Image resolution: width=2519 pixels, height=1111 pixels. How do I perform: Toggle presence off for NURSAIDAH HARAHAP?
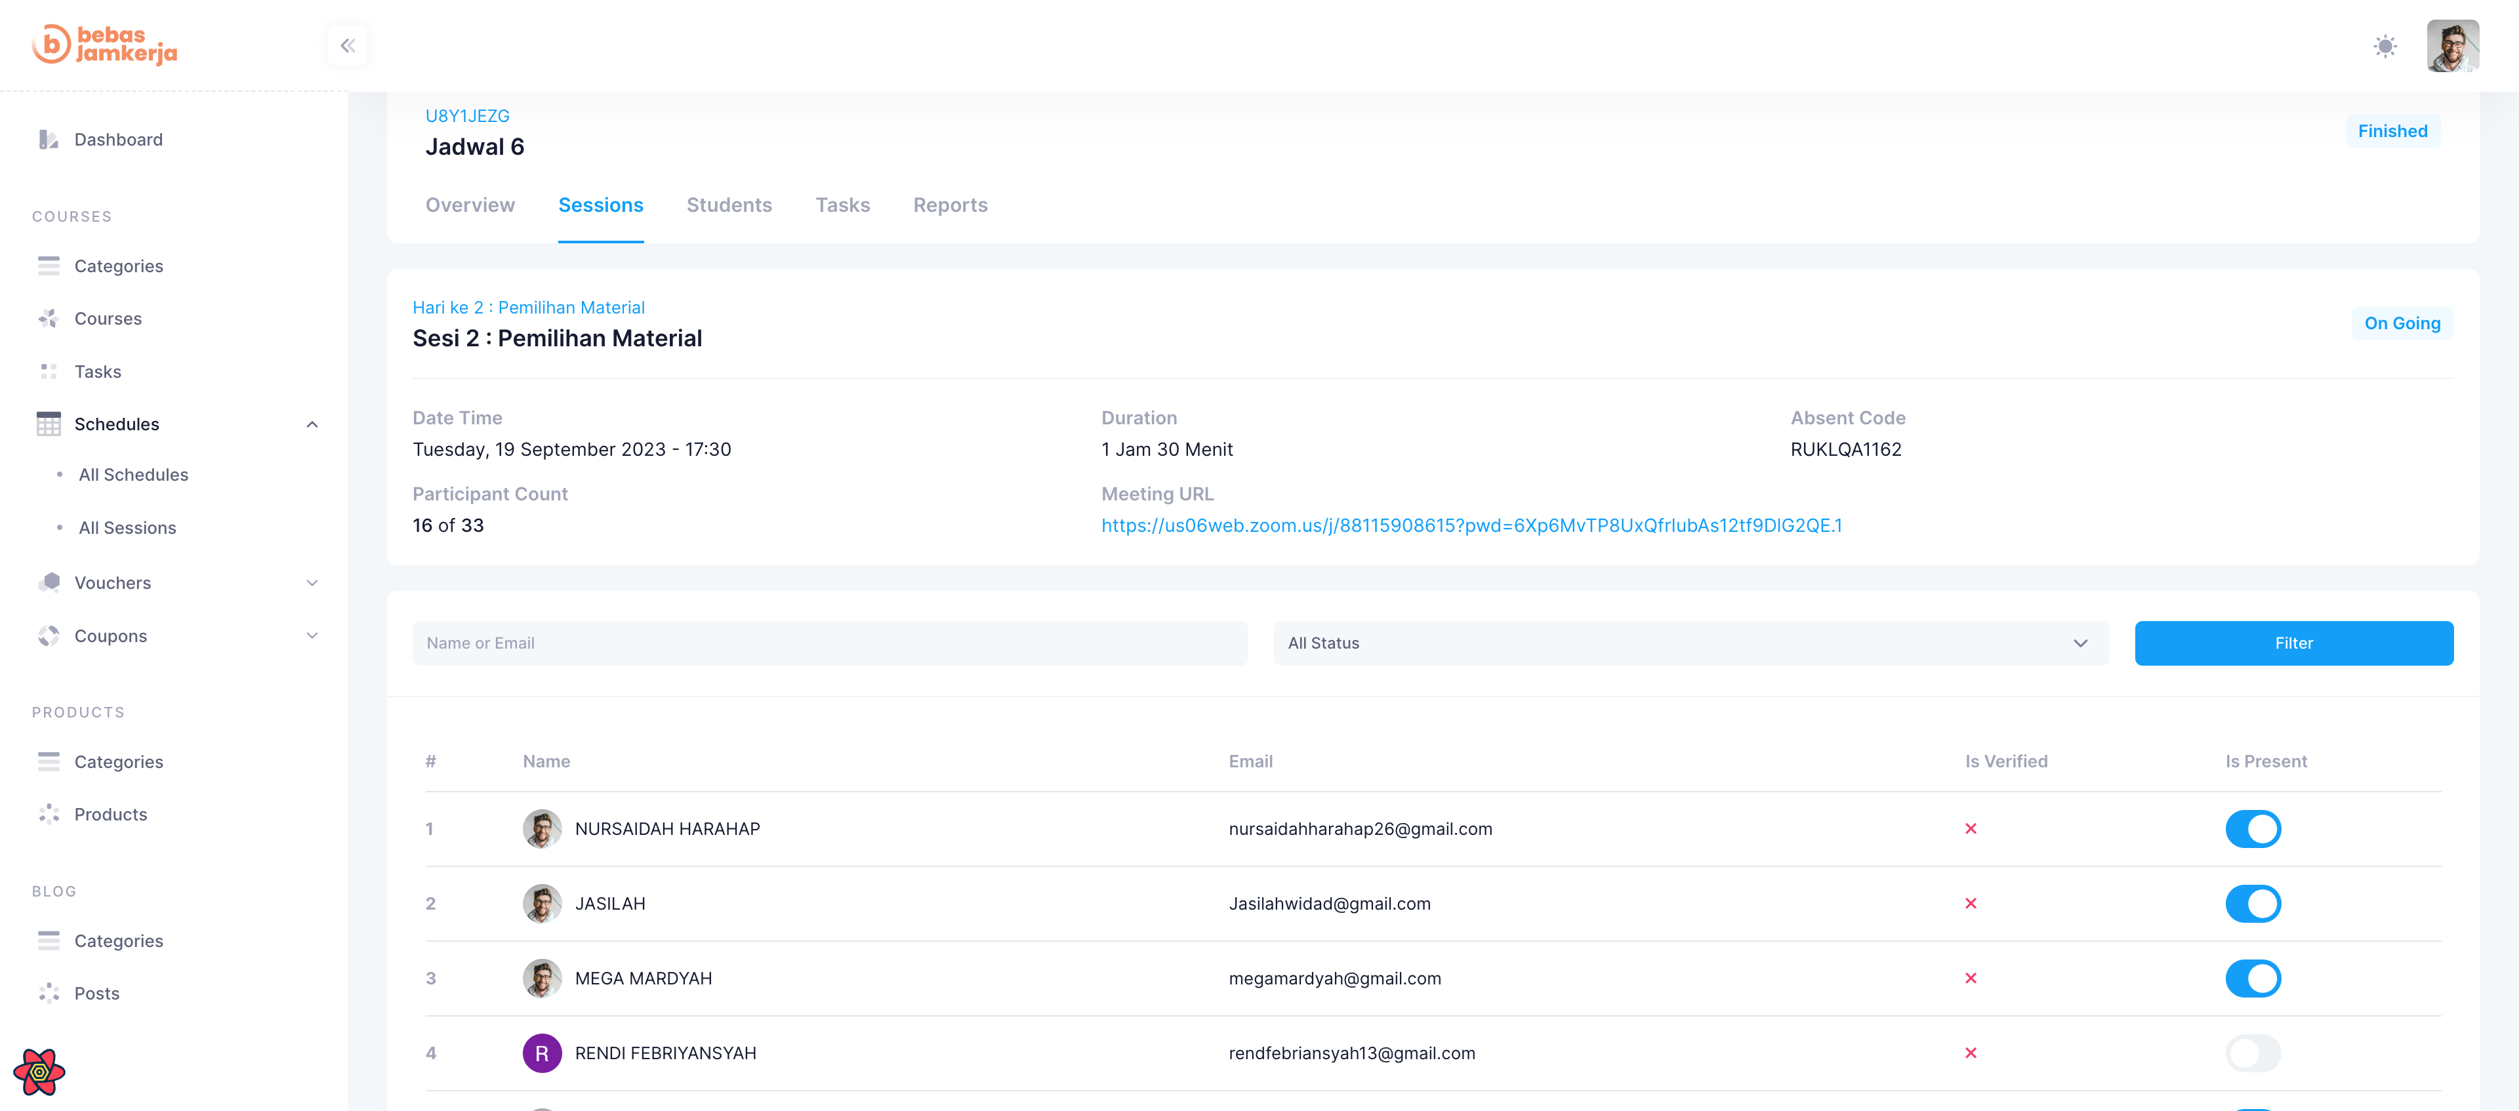point(2252,828)
